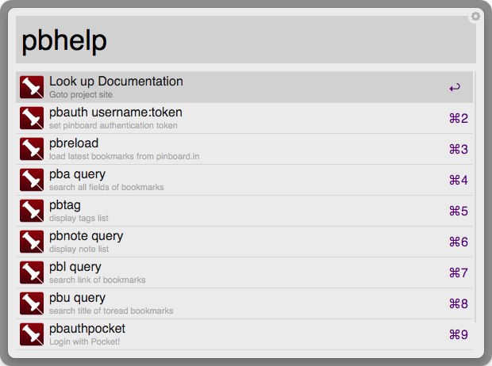
Task: Select pbu query search toread bookmarks
Action: [x=244, y=303]
